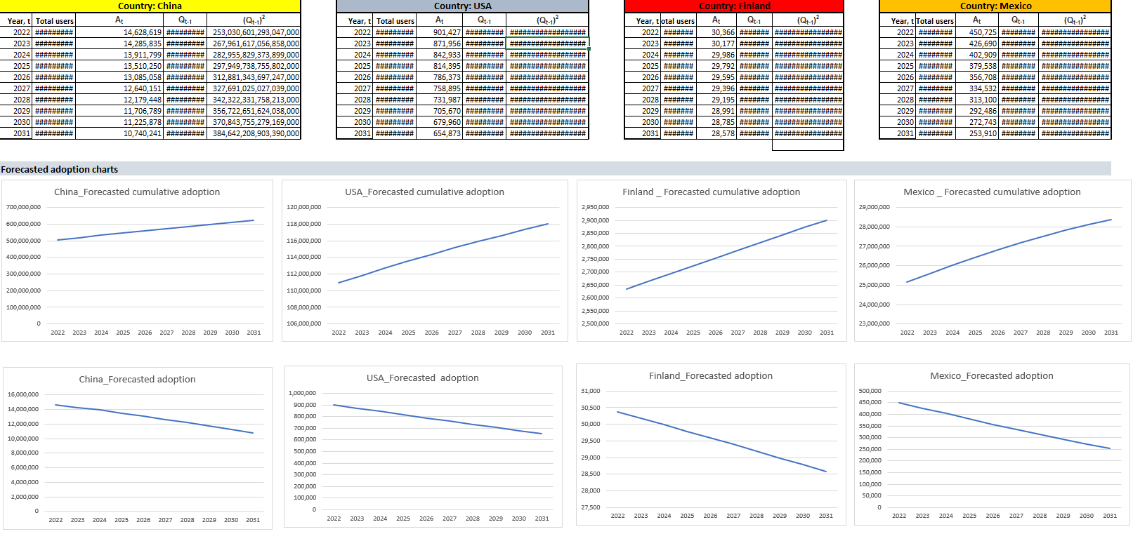This screenshot has height=534, width=1133.
Task: Click China cell 13,911,799
Action: click(x=119, y=55)
